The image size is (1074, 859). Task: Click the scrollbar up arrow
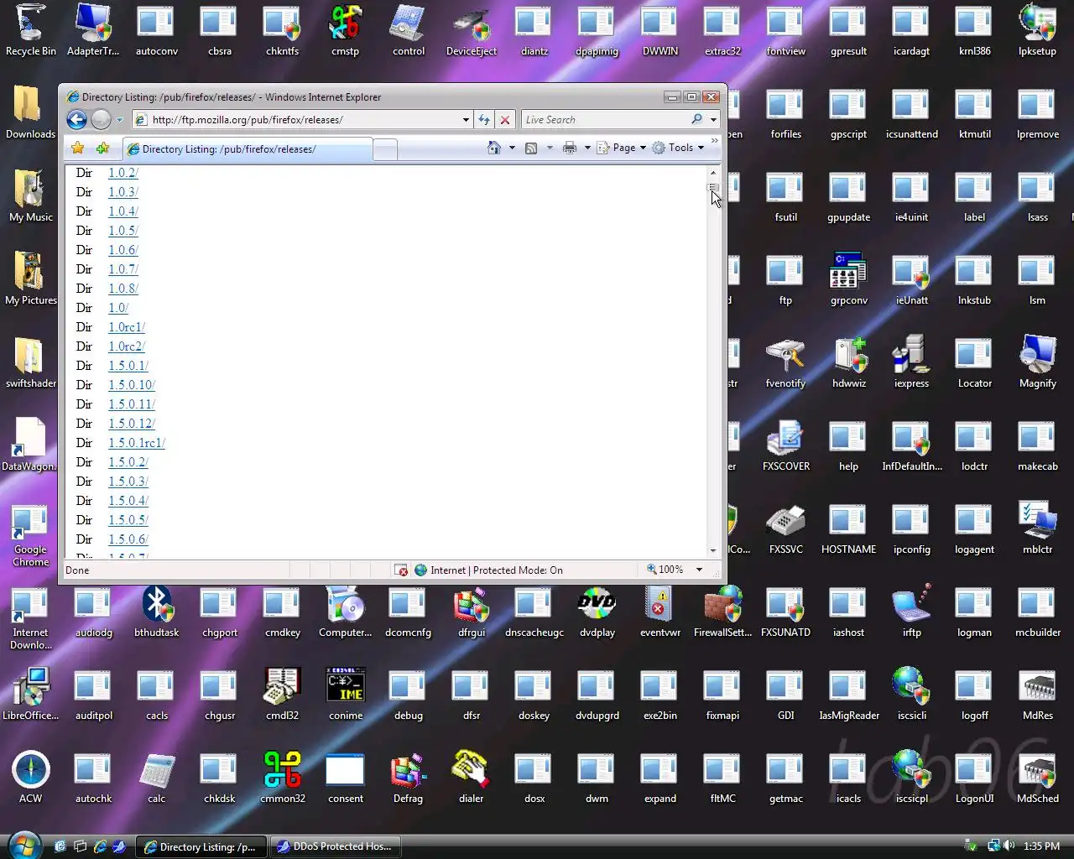[713, 173]
